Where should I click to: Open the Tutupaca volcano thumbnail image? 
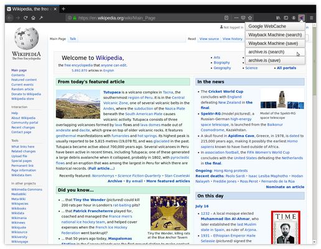click(x=78, y=104)
